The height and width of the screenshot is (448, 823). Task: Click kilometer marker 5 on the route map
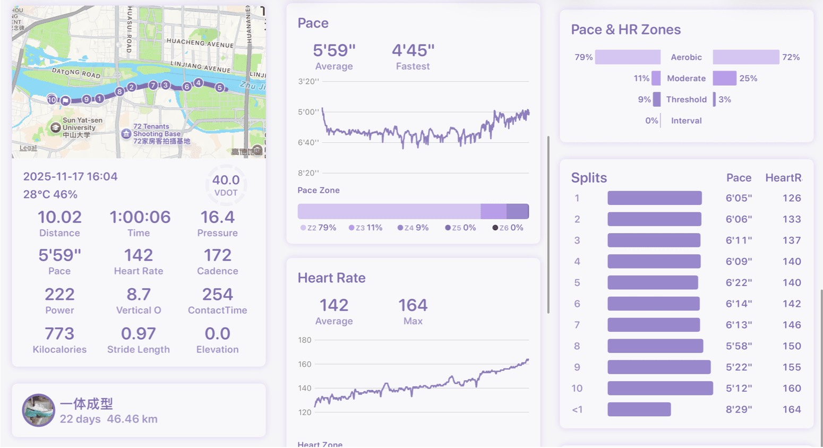pos(219,88)
